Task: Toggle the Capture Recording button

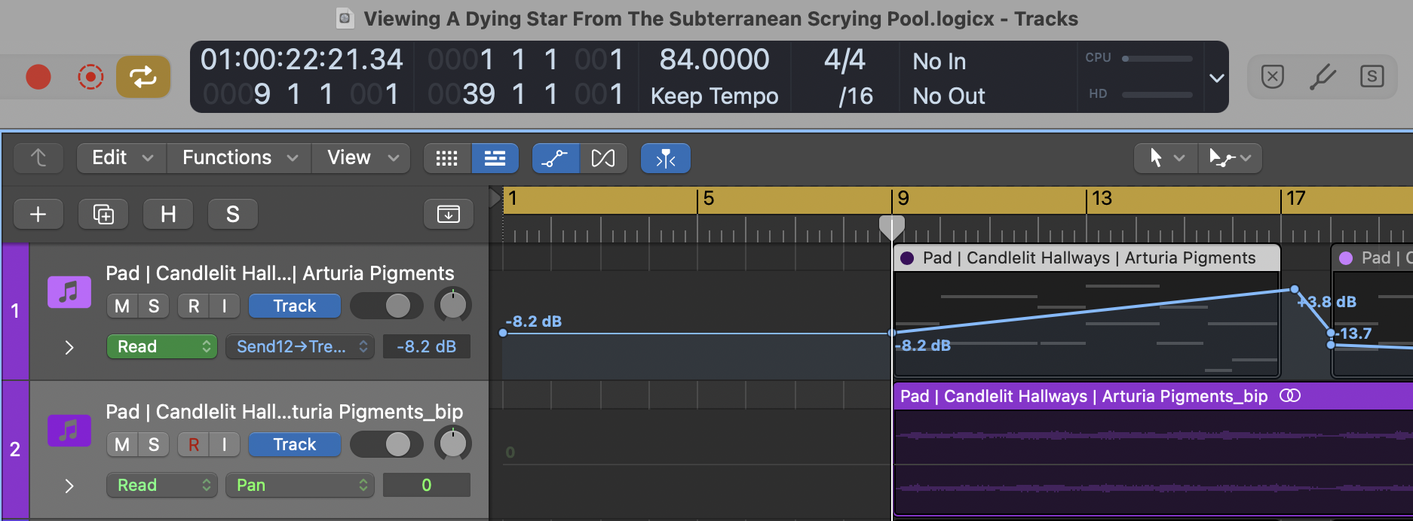Action: tap(90, 77)
